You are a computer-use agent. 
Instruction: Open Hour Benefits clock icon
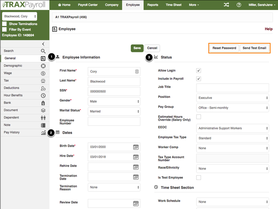point(43,96)
